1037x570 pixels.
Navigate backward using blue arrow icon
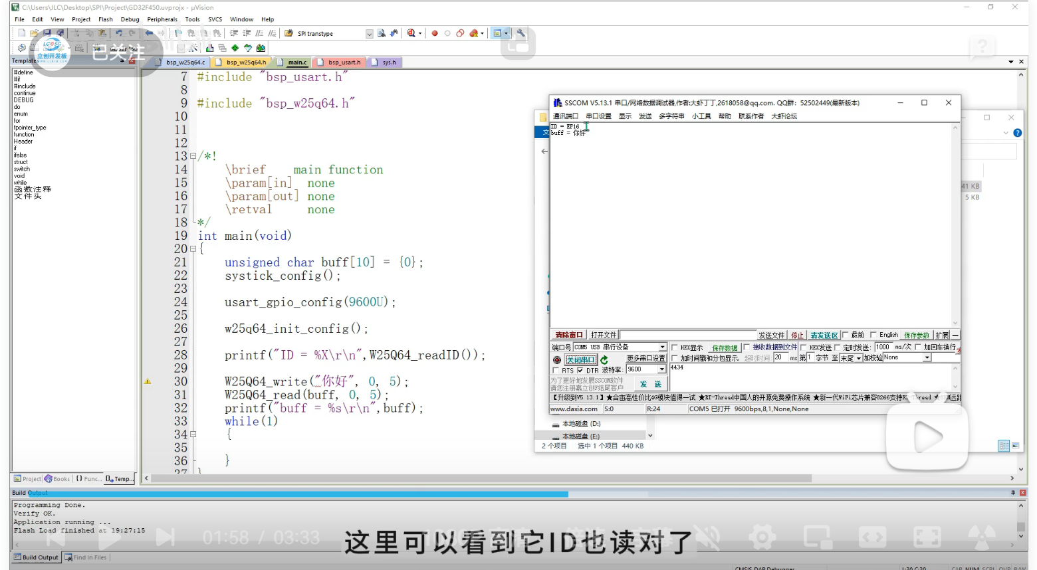149,33
